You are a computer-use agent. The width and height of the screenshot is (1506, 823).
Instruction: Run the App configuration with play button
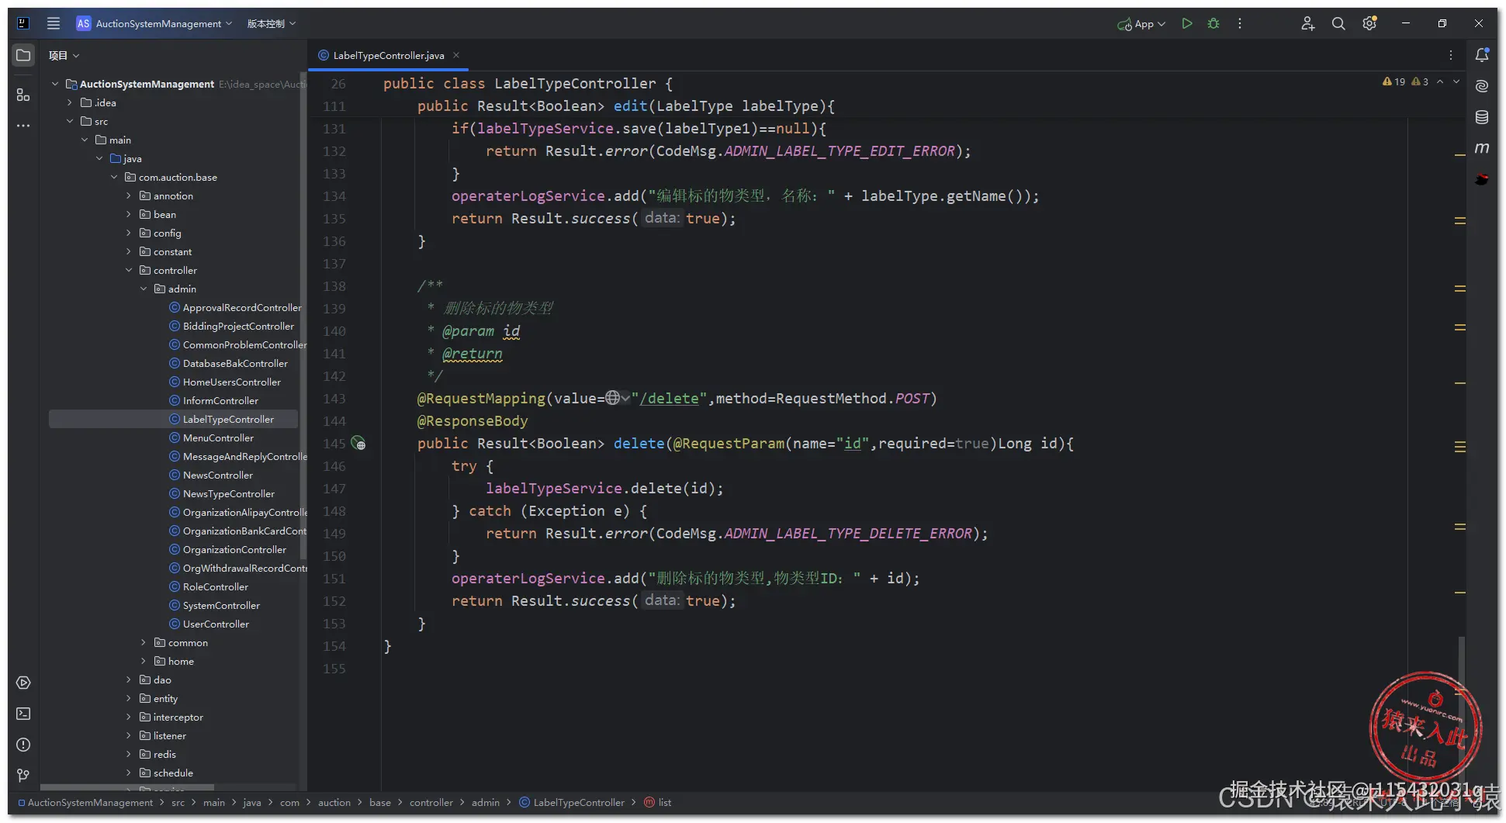(x=1186, y=24)
